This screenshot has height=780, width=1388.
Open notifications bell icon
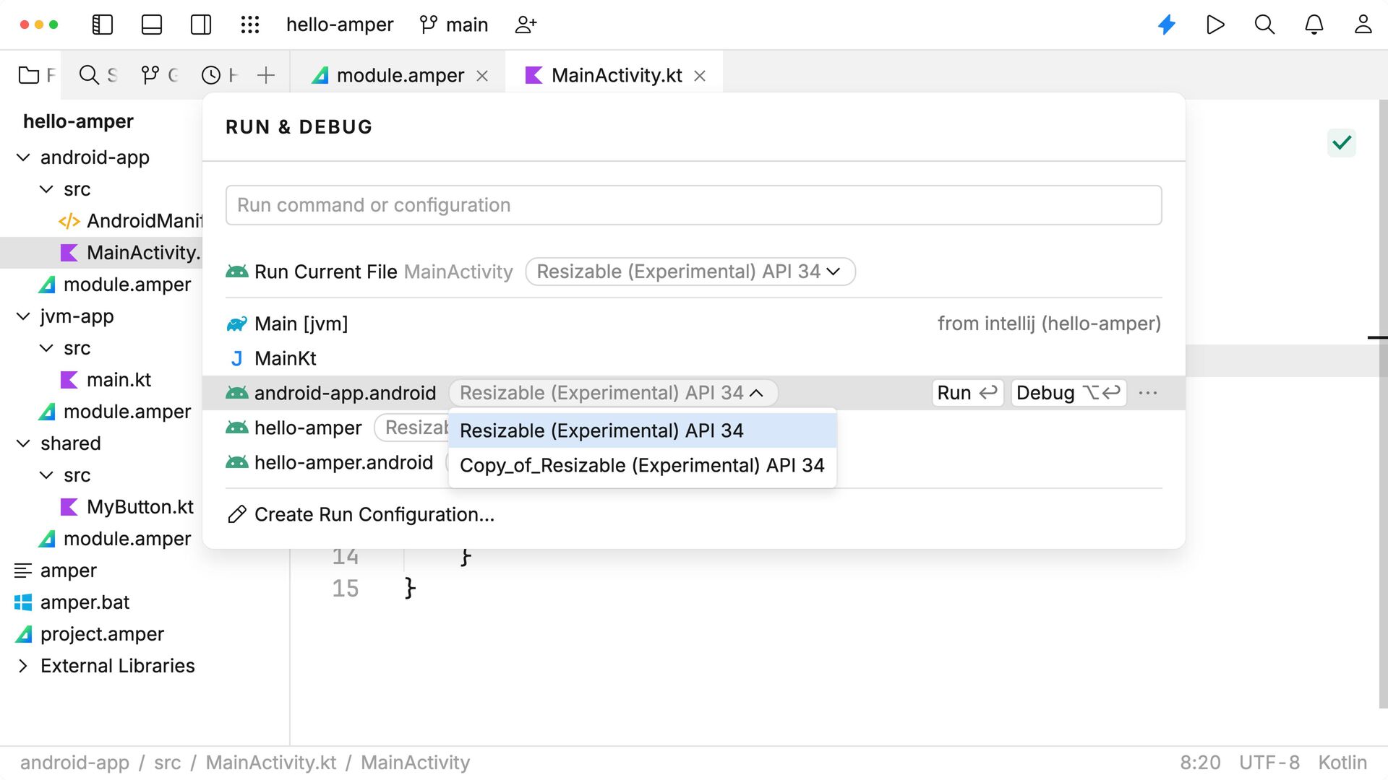coord(1314,25)
